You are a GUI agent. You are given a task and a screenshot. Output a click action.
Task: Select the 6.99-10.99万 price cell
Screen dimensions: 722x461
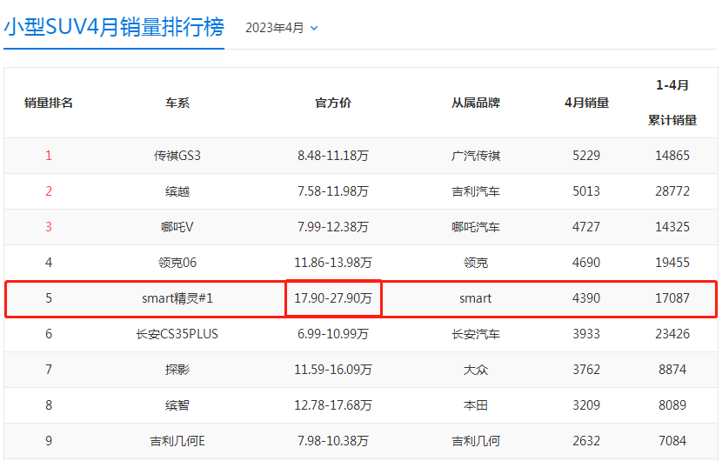333,334
